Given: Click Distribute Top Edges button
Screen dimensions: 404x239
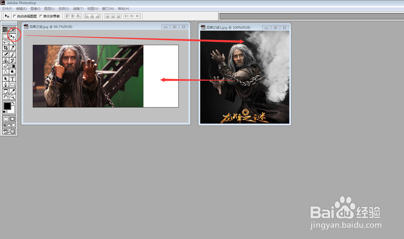Looking at the screenshot, I should 108,16.
